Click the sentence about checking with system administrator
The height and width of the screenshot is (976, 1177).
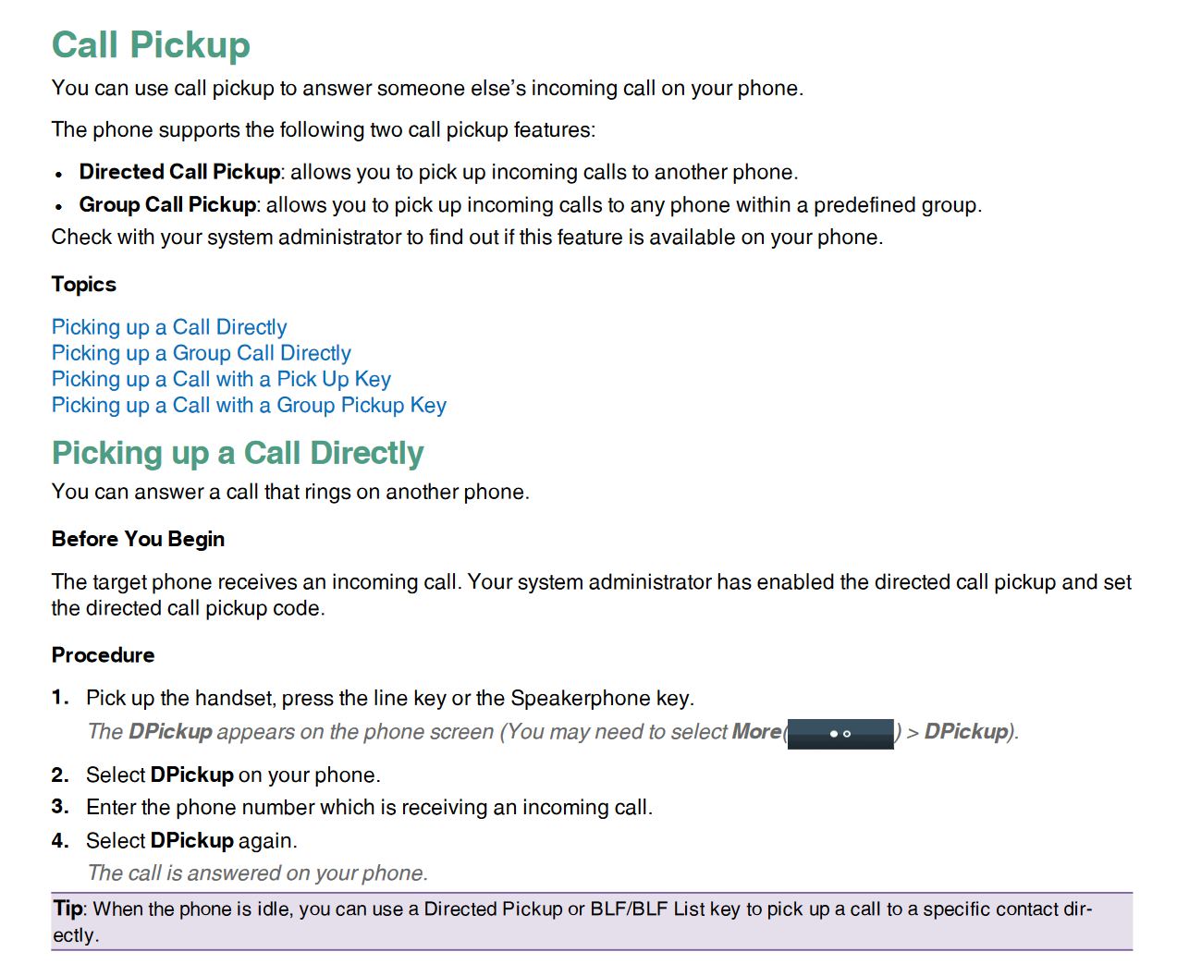coord(467,238)
